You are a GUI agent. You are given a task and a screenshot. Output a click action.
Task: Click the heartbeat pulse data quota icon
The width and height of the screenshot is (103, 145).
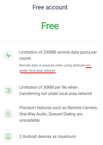click(8, 55)
